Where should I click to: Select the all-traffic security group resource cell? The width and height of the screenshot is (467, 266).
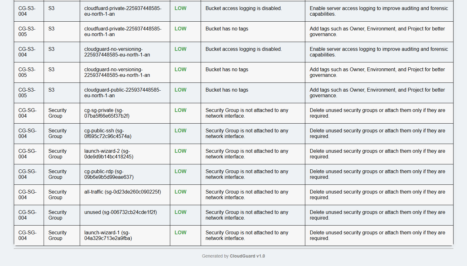tap(125, 195)
